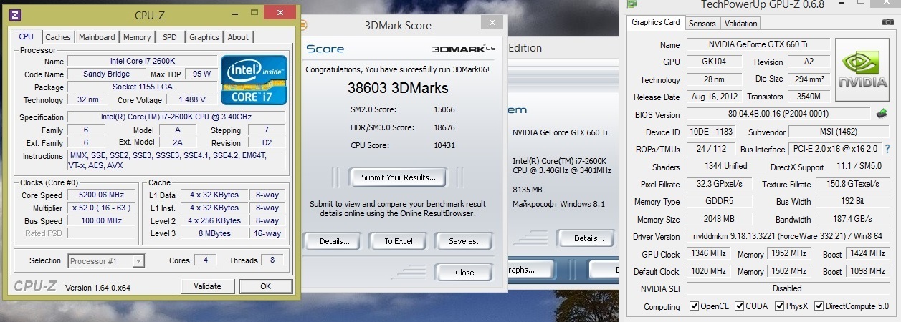Click the 3DMark Score window icon
The image size is (901, 322).
point(302,25)
